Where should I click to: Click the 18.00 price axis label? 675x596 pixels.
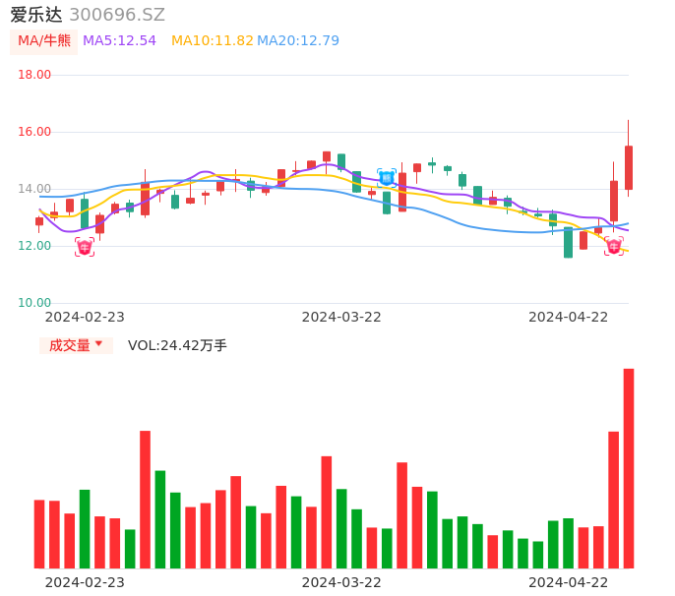click(x=34, y=75)
